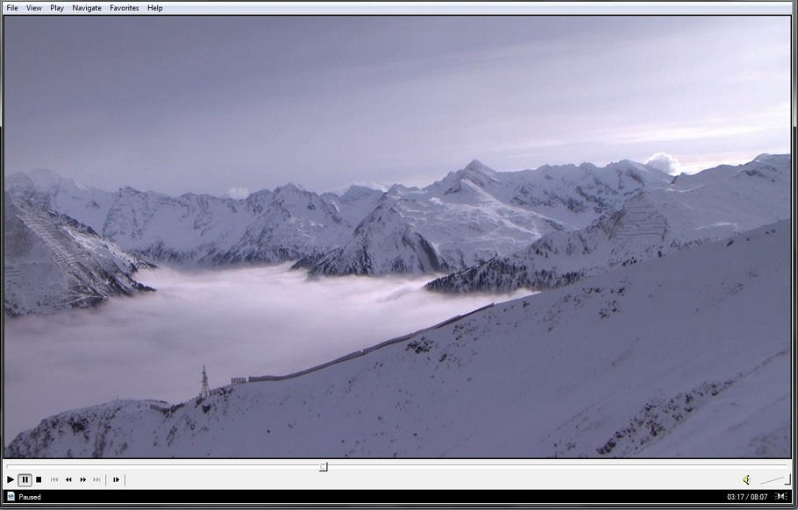Click the mountain video frame
798x510 pixels.
(397, 237)
